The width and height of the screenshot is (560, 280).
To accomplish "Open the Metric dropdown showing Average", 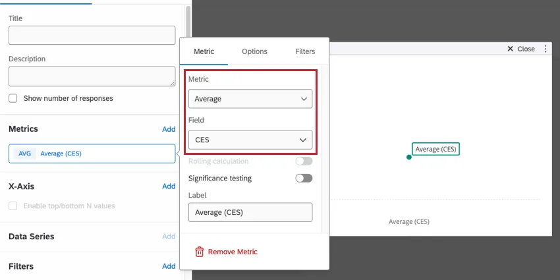I will pos(250,99).
